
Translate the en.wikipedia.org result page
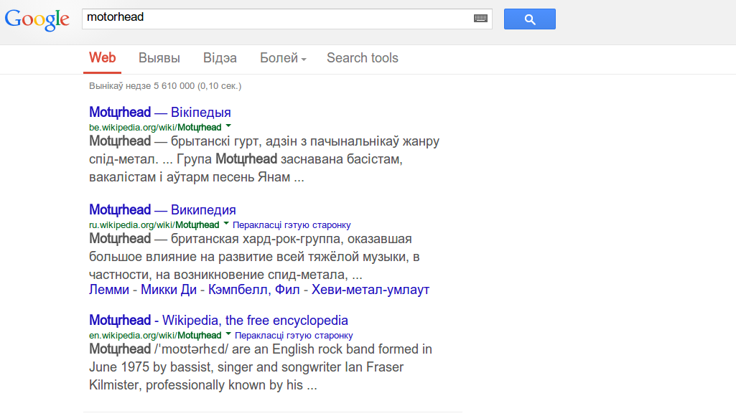click(294, 336)
